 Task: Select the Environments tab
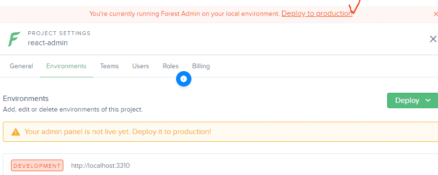pos(67,66)
